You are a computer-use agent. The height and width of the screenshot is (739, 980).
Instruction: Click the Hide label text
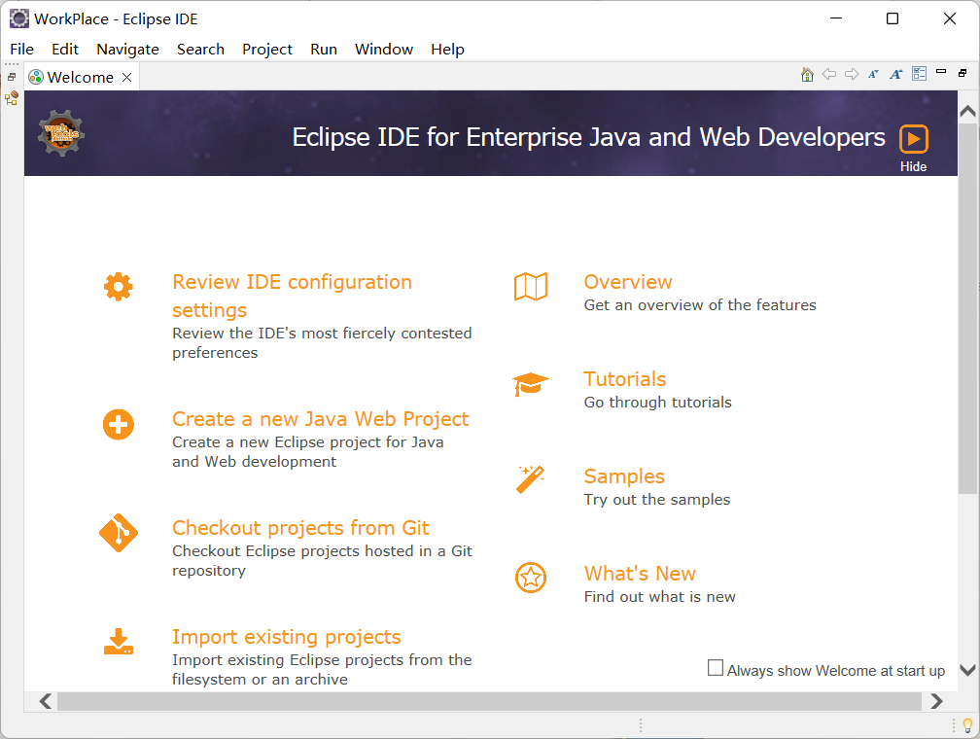(x=913, y=166)
